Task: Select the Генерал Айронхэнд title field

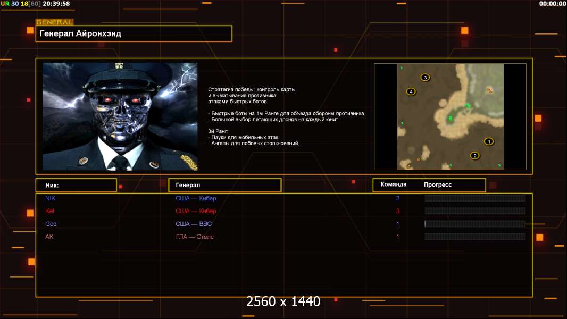Action: (x=134, y=33)
